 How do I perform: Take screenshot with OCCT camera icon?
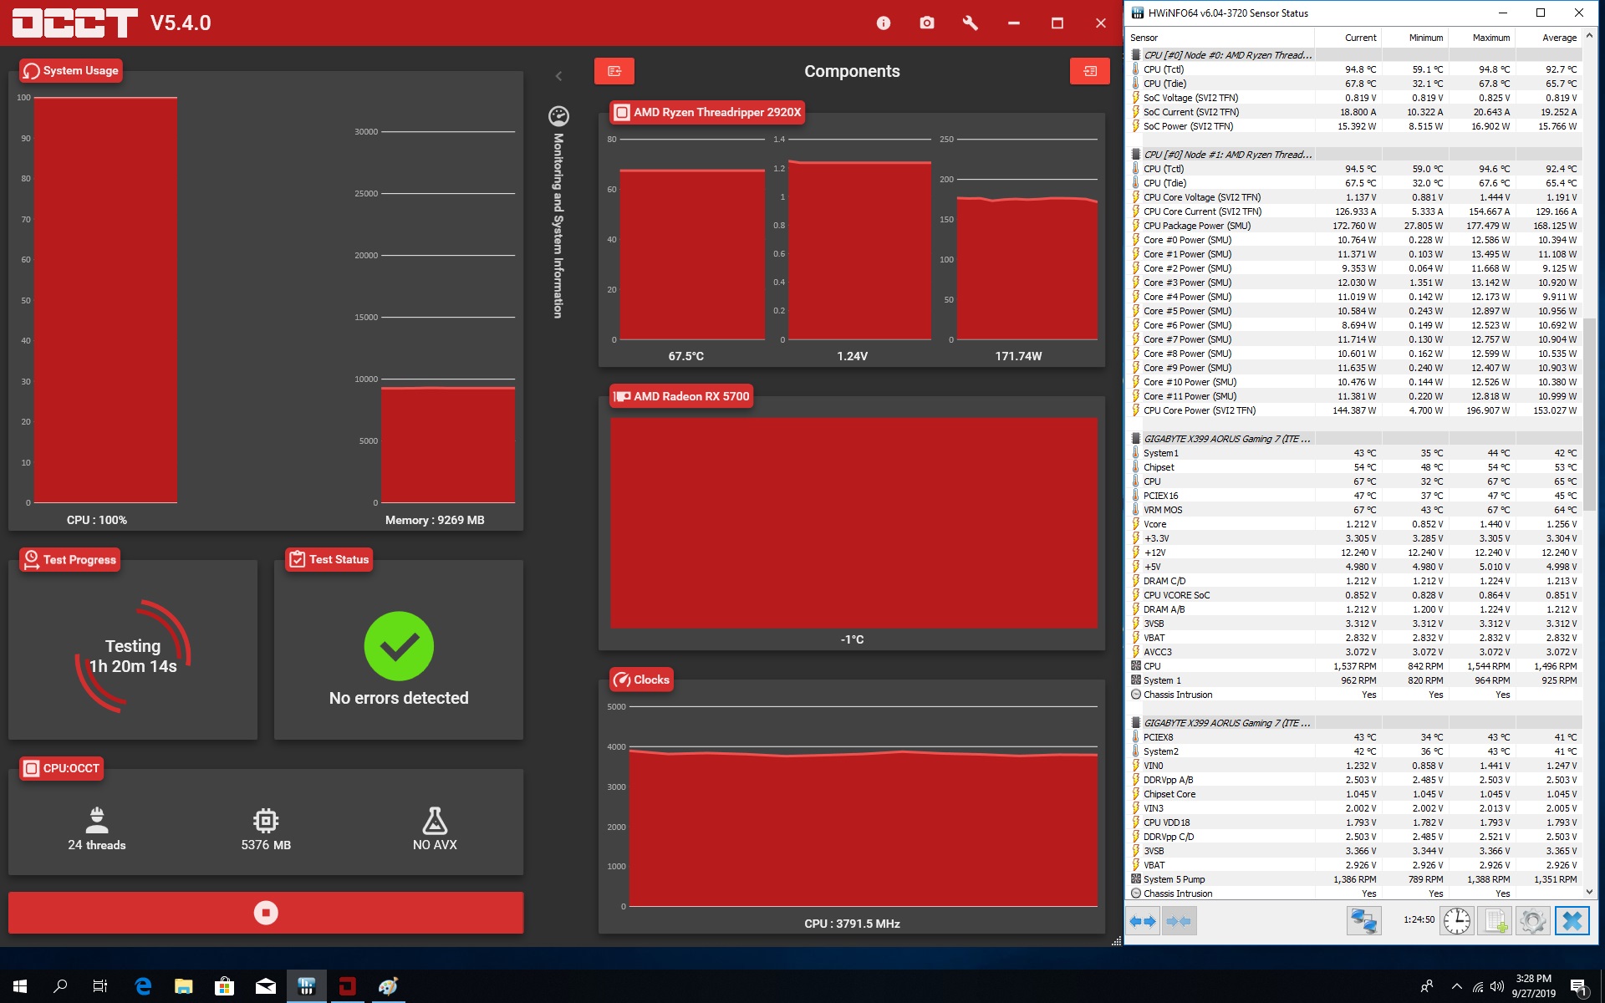coord(927,23)
